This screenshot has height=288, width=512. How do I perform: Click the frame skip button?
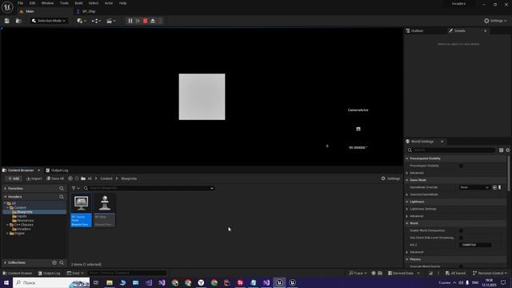tap(138, 21)
